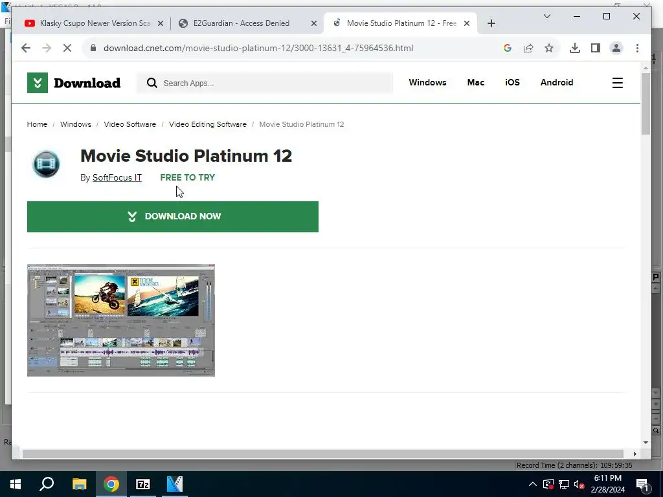The height and width of the screenshot is (497, 663).
Task: Show hidden system tray icons
Action: [x=532, y=484]
